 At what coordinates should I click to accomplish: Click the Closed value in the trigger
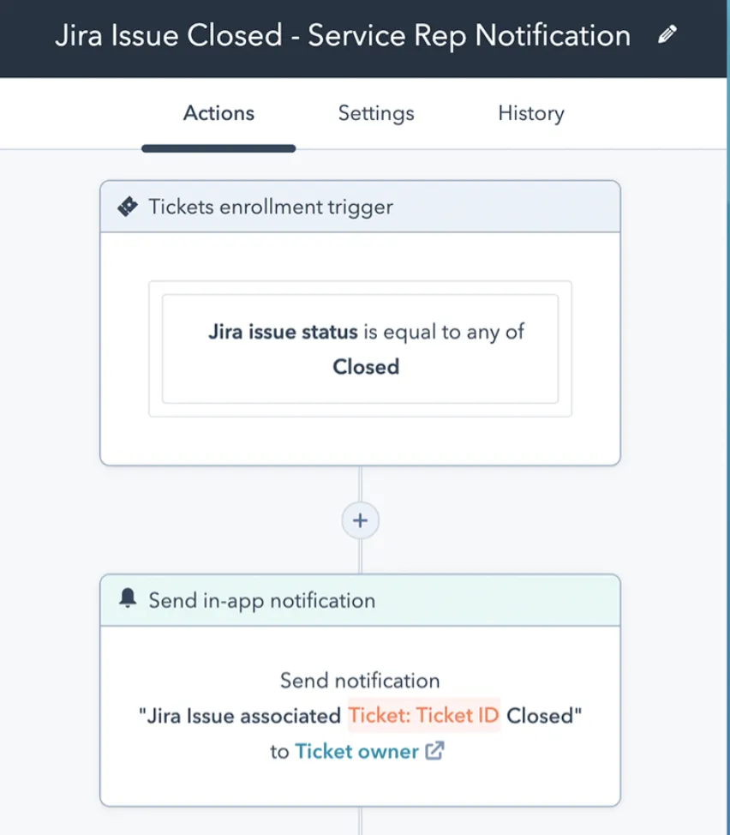pyautogui.click(x=365, y=367)
